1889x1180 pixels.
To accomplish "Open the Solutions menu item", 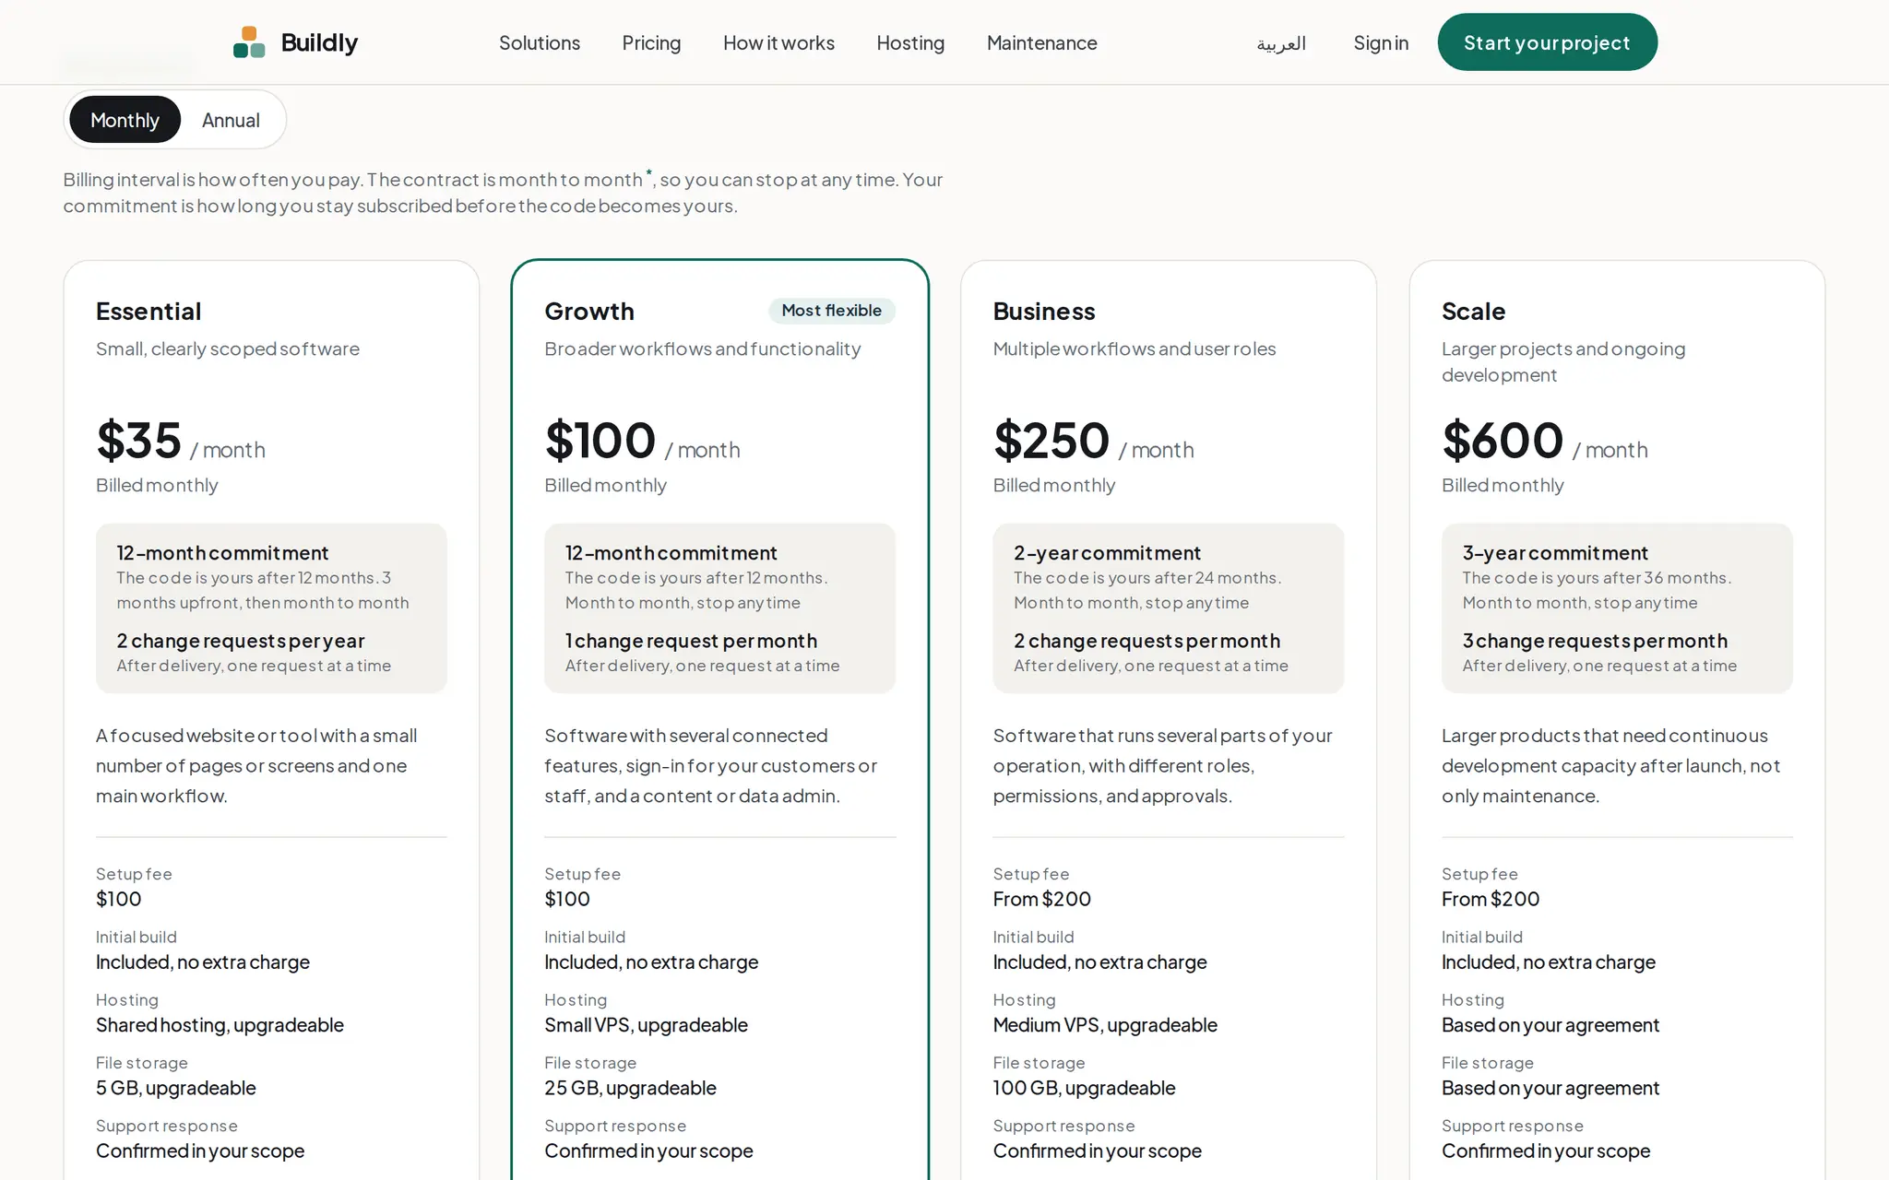I will point(540,42).
